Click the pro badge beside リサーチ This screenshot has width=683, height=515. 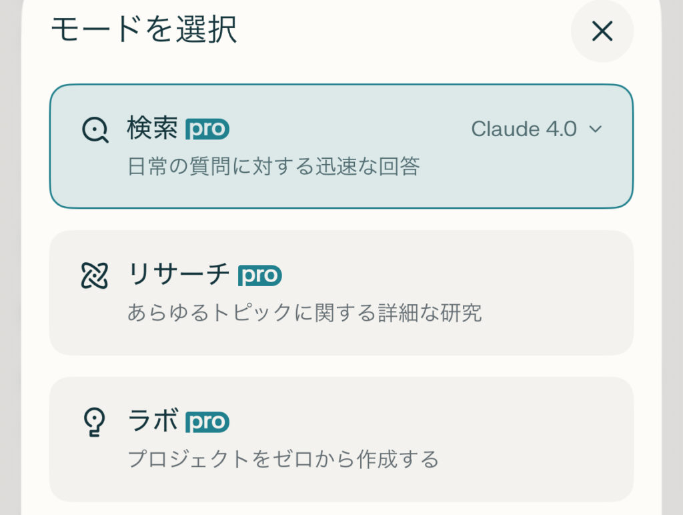tap(260, 275)
